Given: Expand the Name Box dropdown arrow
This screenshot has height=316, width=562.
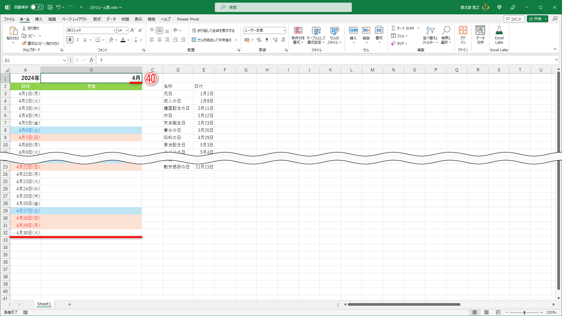Looking at the screenshot, I should [64, 60].
